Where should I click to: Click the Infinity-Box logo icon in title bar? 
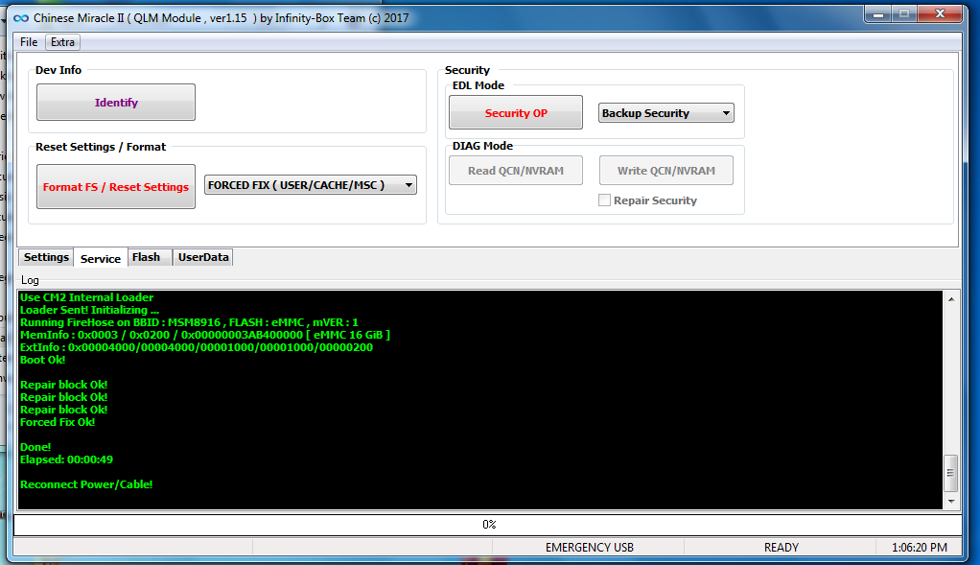pos(21,18)
